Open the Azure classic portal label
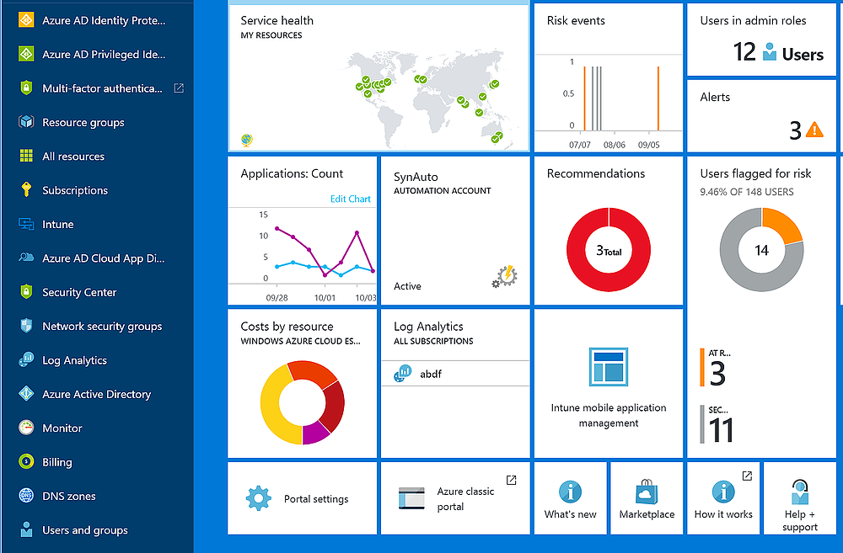Viewport: 843px width, 553px height. coord(465,499)
